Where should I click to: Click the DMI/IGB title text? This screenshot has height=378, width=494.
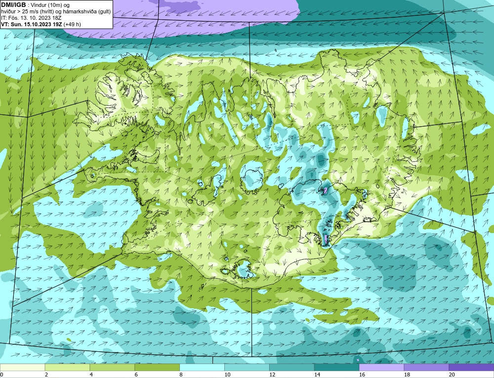click(13, 5)
